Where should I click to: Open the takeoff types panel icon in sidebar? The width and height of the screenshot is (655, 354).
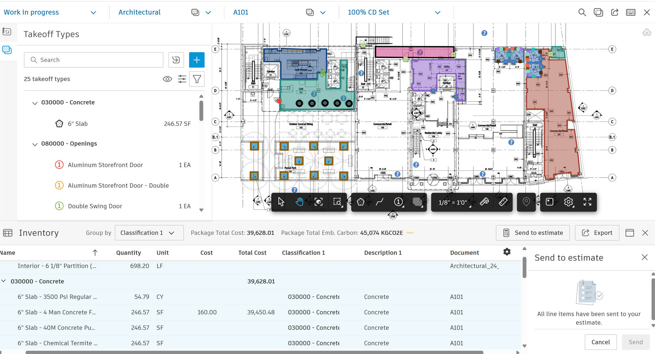[x=7, y=50]
